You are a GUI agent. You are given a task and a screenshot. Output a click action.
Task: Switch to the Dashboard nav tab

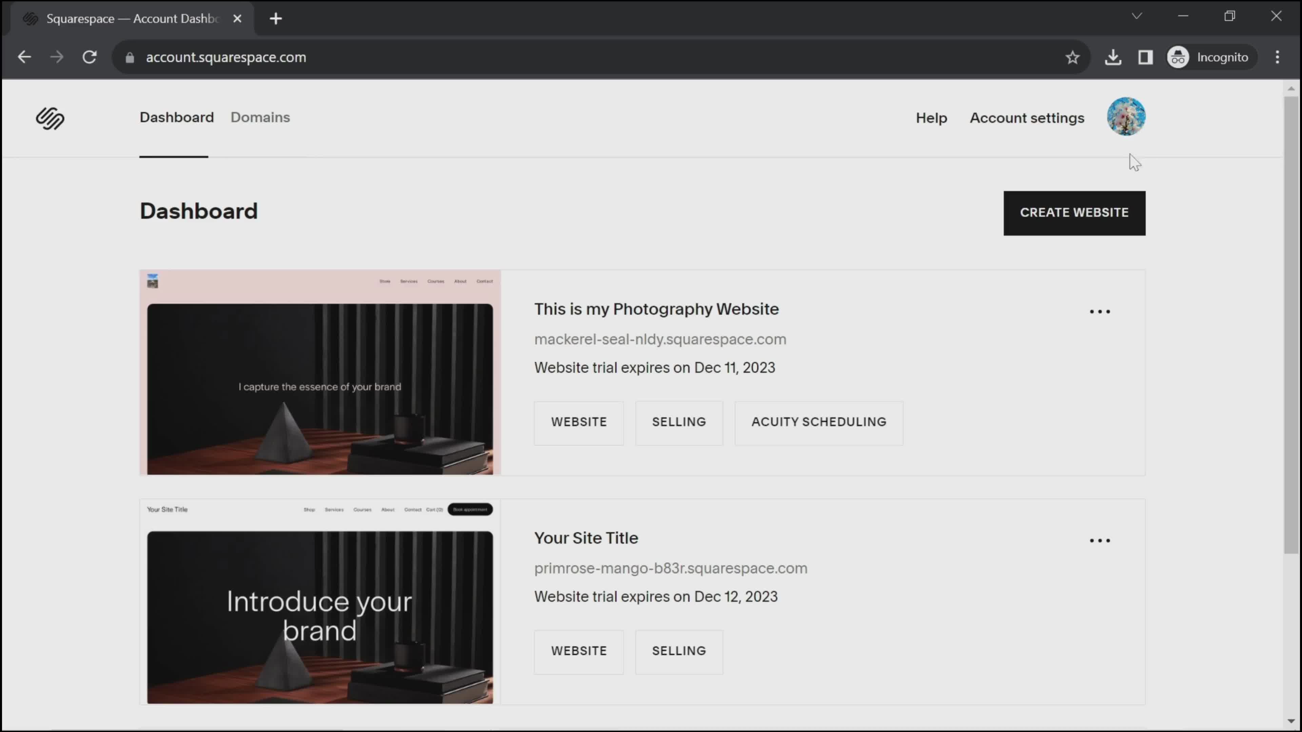176,117
